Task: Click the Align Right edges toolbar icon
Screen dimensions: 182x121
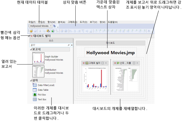Action: pos(79,31)
